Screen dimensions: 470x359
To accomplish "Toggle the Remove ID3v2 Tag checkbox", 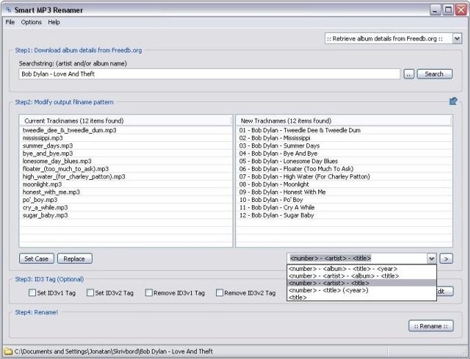I will click(219, 293).
